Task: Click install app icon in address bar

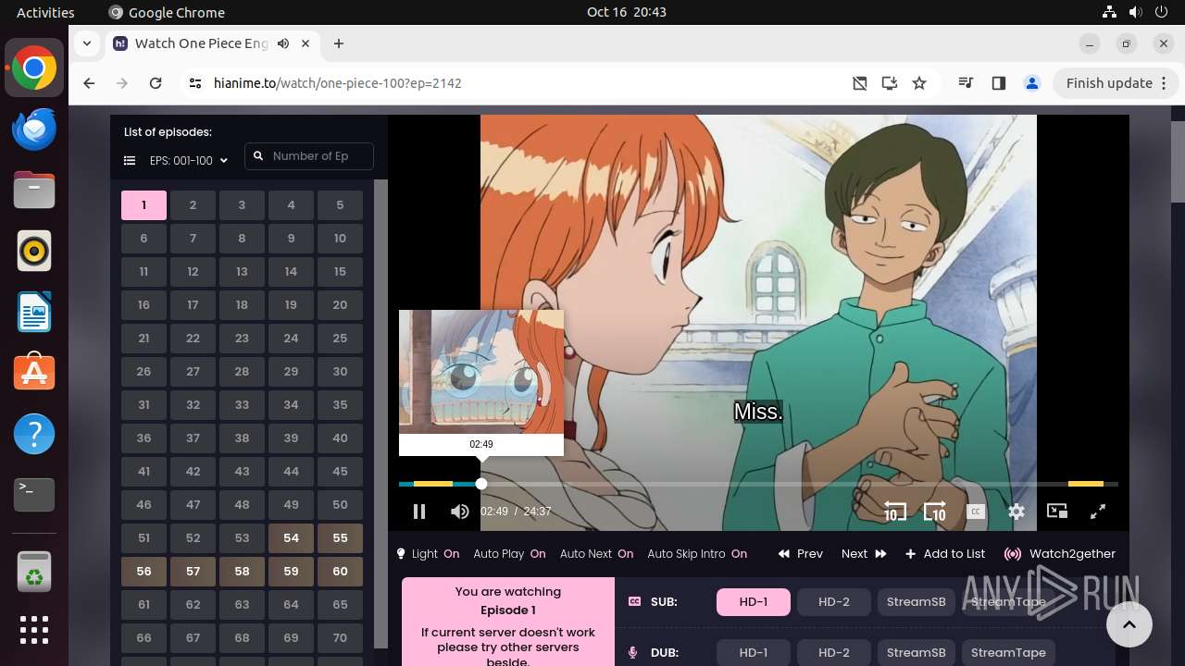Action: 890,83
